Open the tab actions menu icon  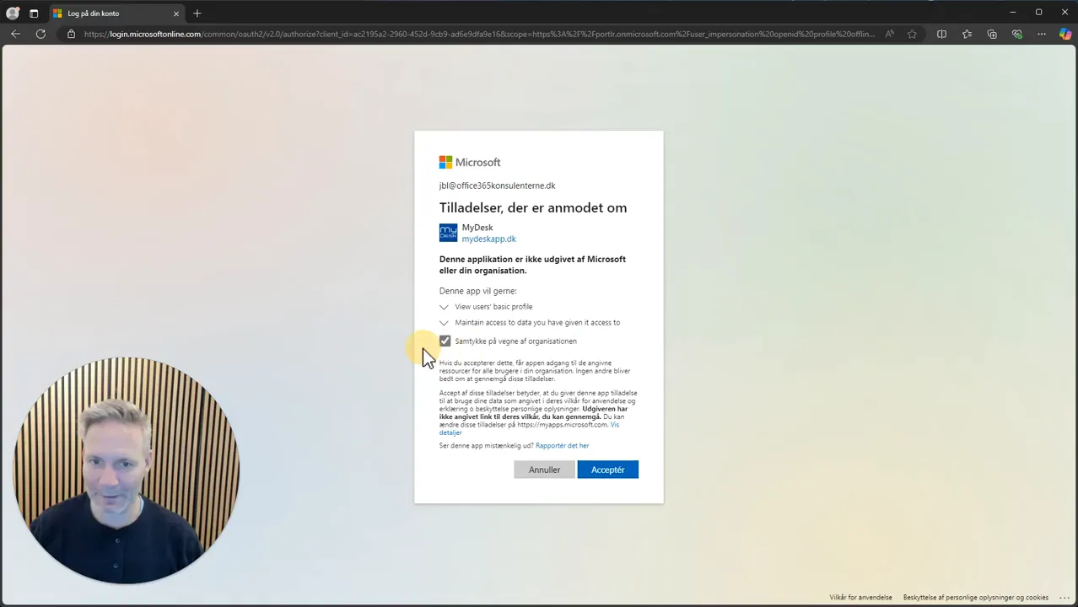click(x=34, y=13)
